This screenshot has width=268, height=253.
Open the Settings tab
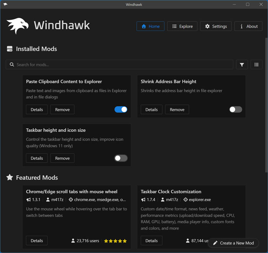coord(216,26)
